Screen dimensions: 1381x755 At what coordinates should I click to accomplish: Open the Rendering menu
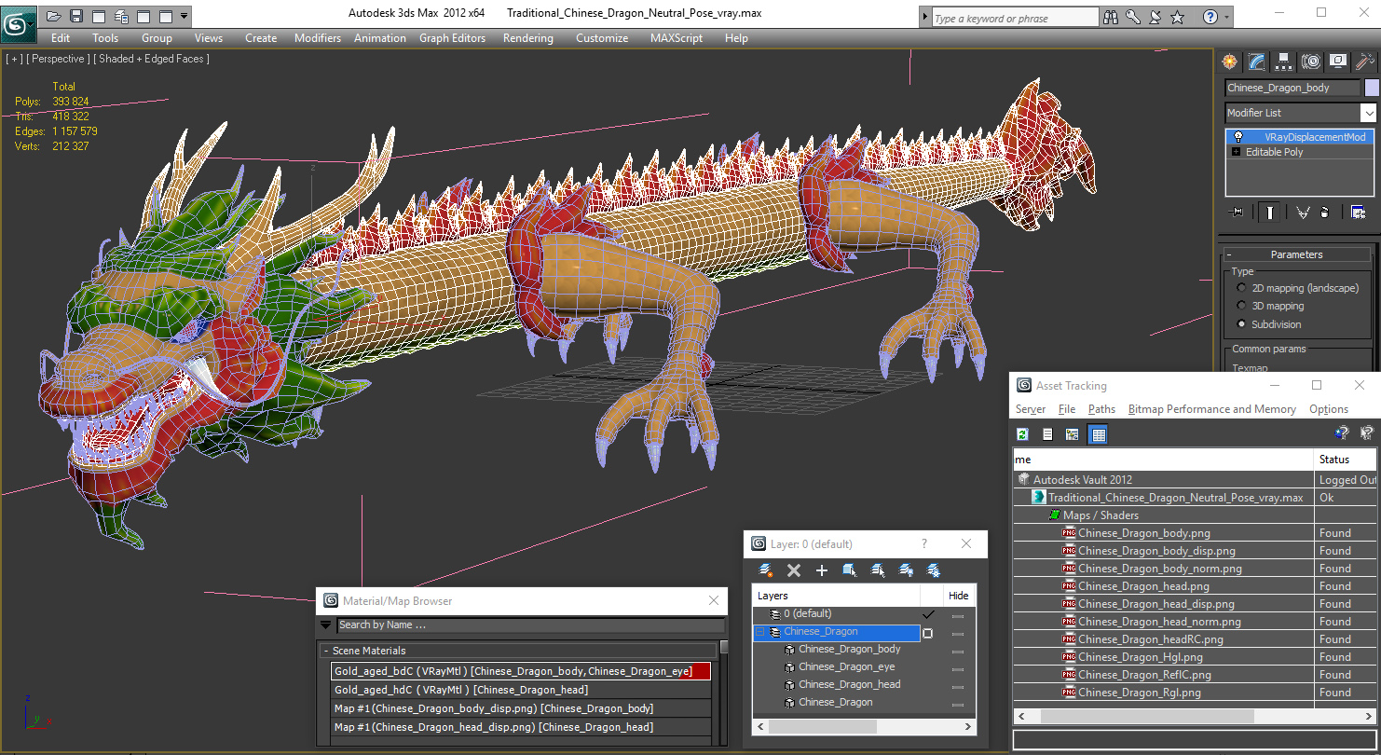tap(527, 38)
